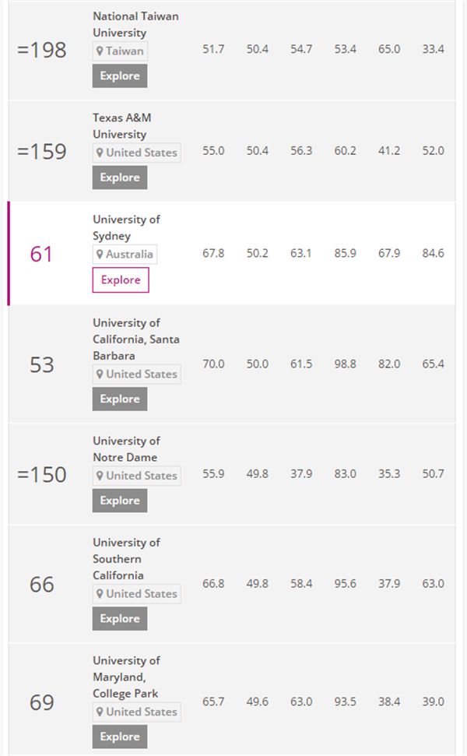Screen dimensions: 467x756
Task: Open the University of Notre Dame link
Action: tap(126, 449)
